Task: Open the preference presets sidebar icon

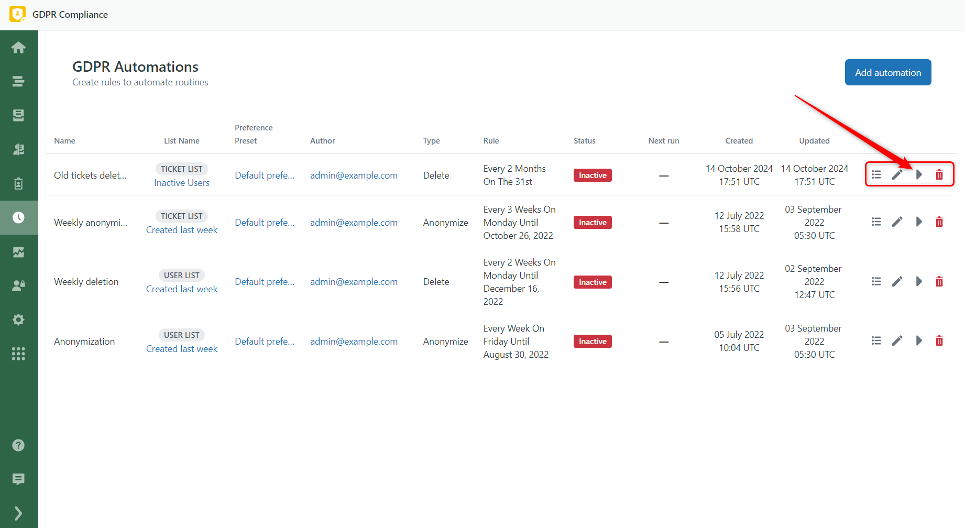Action: [18, 149]
